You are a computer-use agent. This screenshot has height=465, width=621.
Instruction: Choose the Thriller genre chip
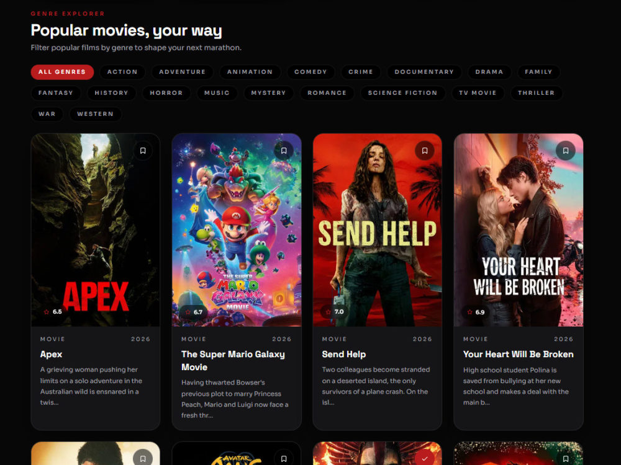[x=537, y=93]
